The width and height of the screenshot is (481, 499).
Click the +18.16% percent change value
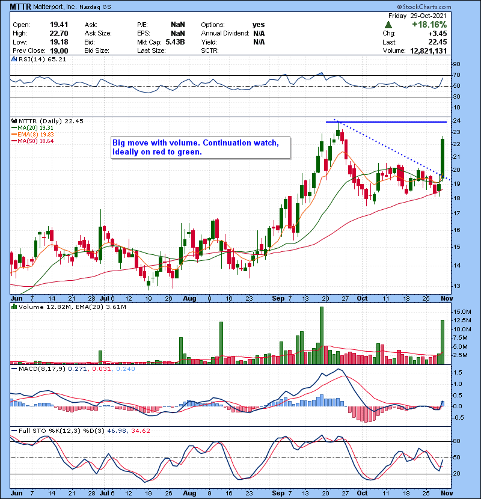(x=429, y=25)
